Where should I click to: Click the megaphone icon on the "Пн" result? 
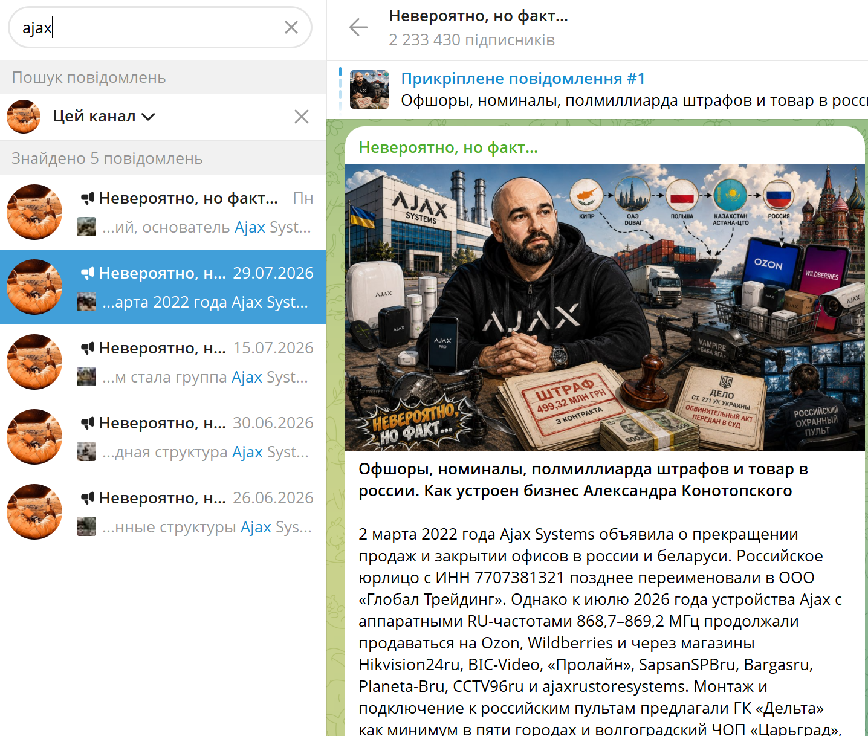88,198
